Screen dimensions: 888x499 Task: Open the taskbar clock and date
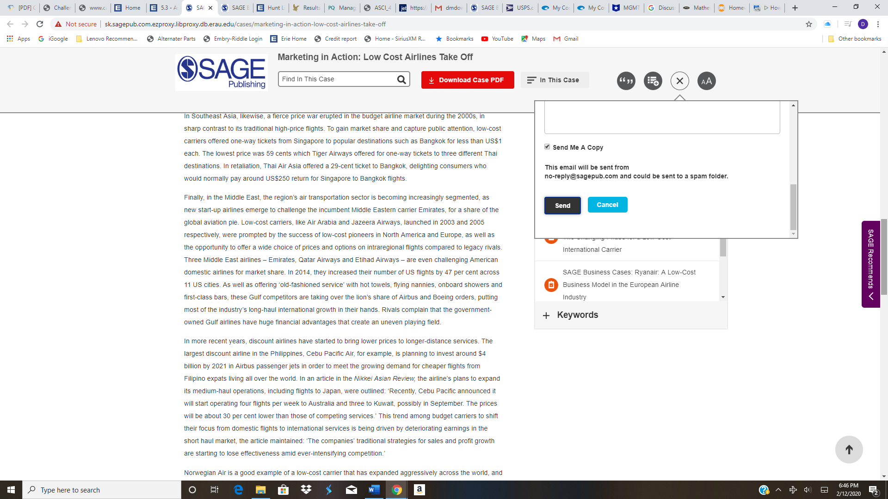pyautogui.click(x=848, y=490)
